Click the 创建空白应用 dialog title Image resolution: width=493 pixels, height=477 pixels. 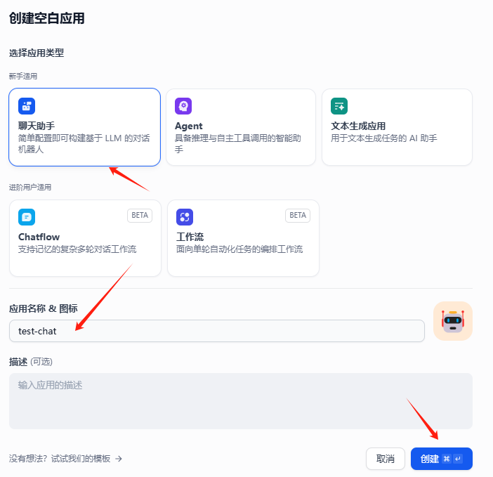coord(47,18)
